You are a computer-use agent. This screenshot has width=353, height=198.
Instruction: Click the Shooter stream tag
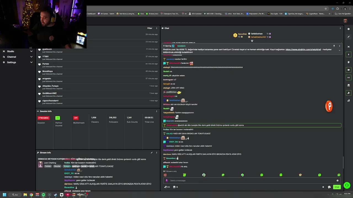pyautogui.click(x=57, y=166)
